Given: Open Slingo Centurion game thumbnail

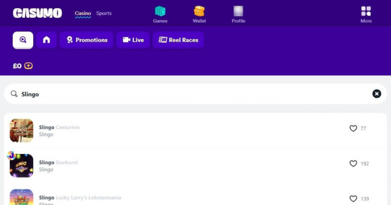Looking at the screenshot, I should [21, 130].
